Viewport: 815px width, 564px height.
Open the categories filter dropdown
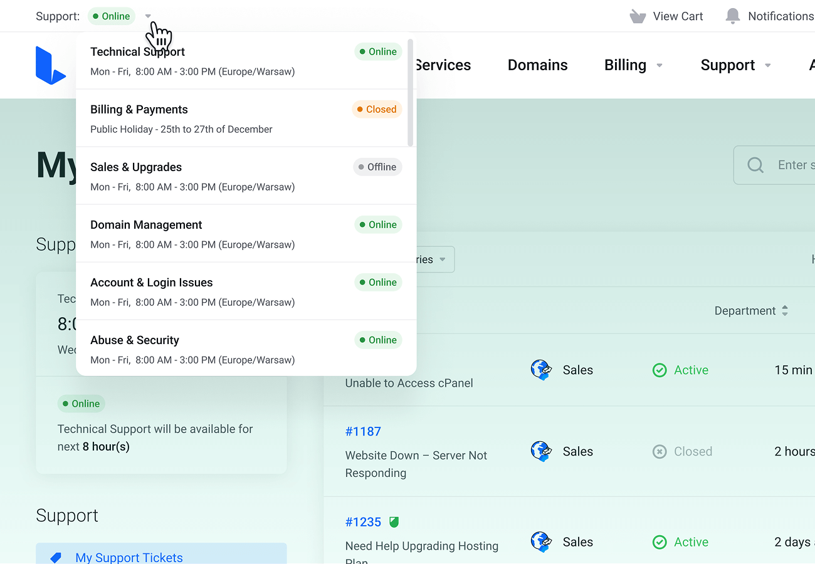[435, 259]
